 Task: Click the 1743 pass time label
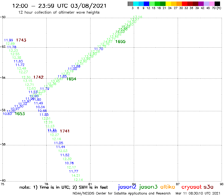tap(21, 40)
